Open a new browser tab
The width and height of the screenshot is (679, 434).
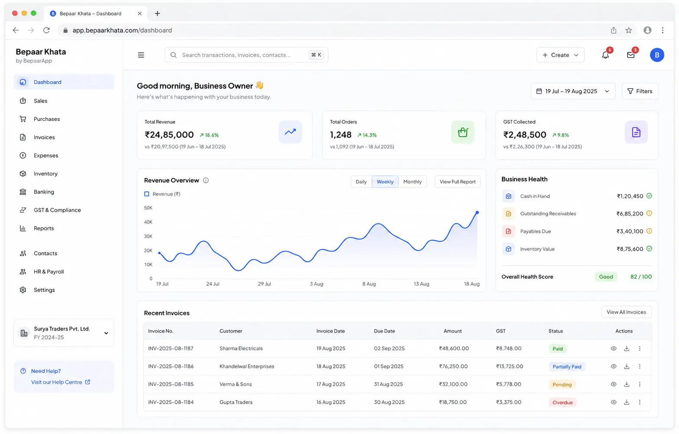[x=157, y=13]
